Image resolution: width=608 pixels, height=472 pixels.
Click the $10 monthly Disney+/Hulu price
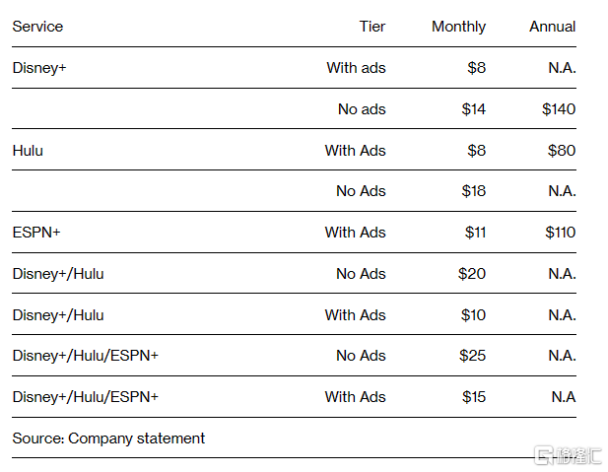[473, 315]
